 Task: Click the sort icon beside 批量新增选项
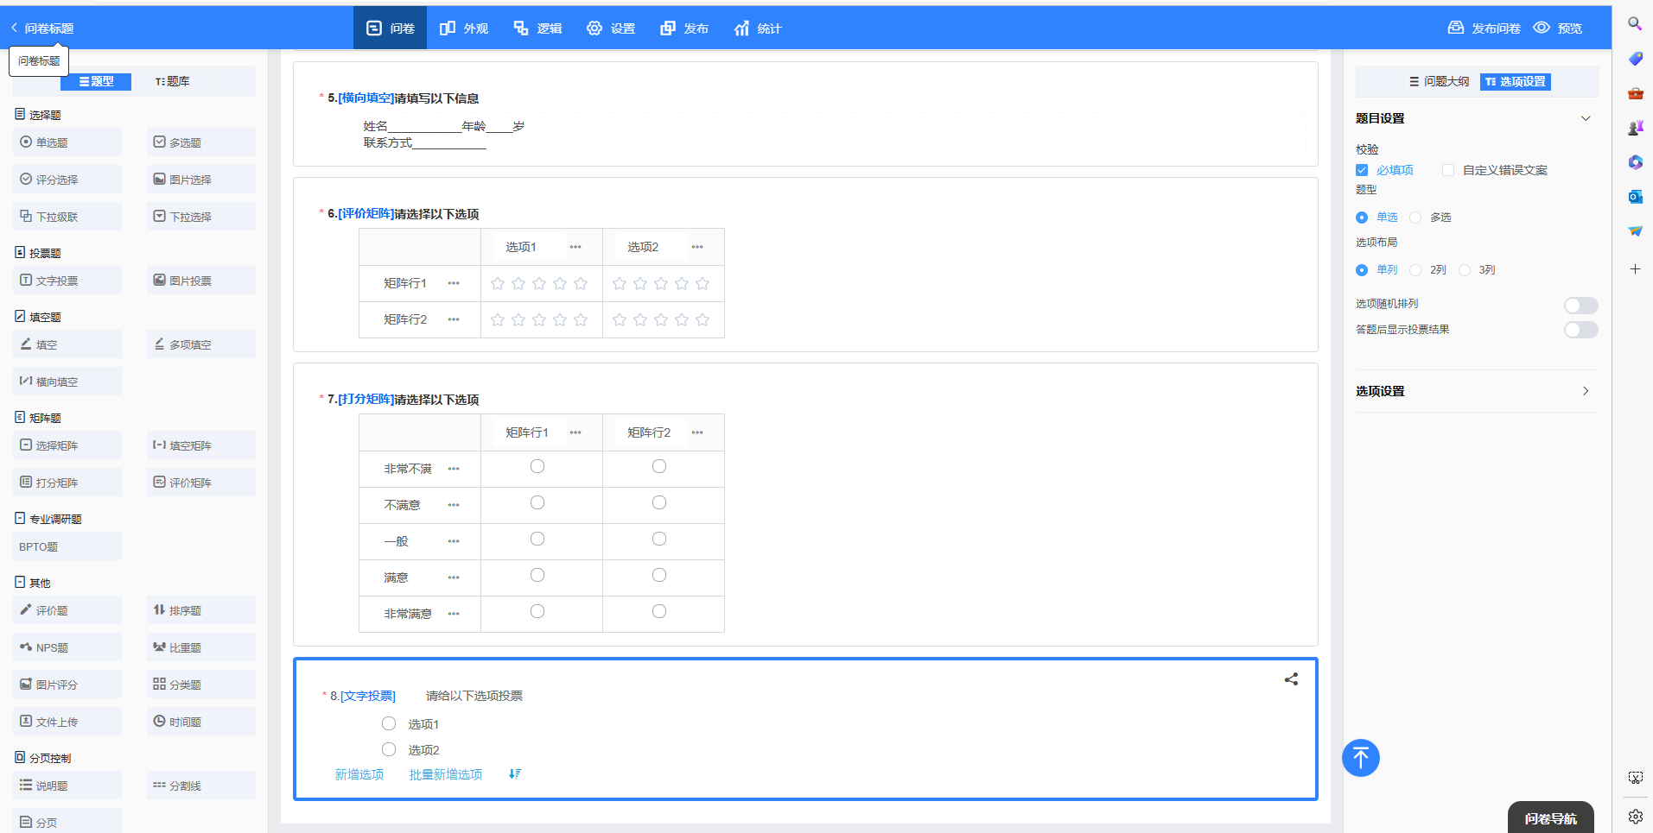point(514,774)
